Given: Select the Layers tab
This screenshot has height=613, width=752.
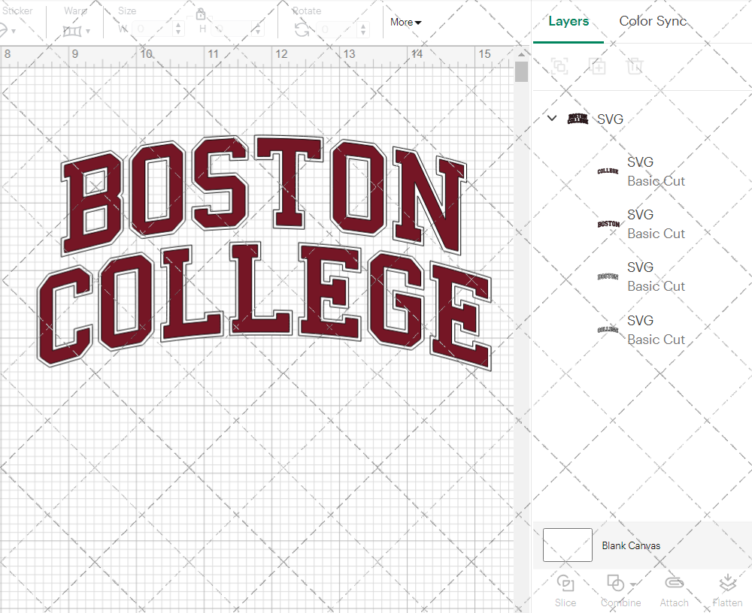Looking at the screenshot, I should [569, 21].
